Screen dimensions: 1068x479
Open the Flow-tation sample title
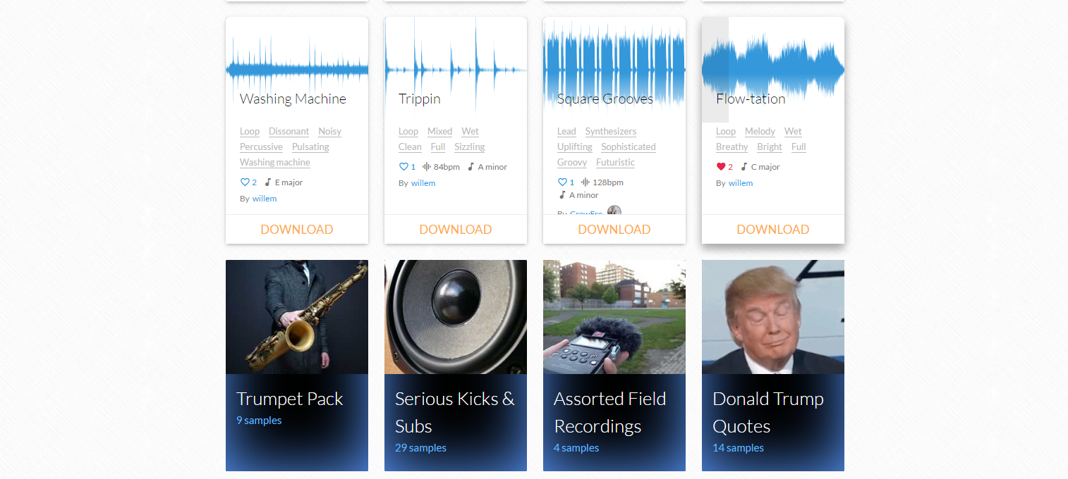point(751,99)
